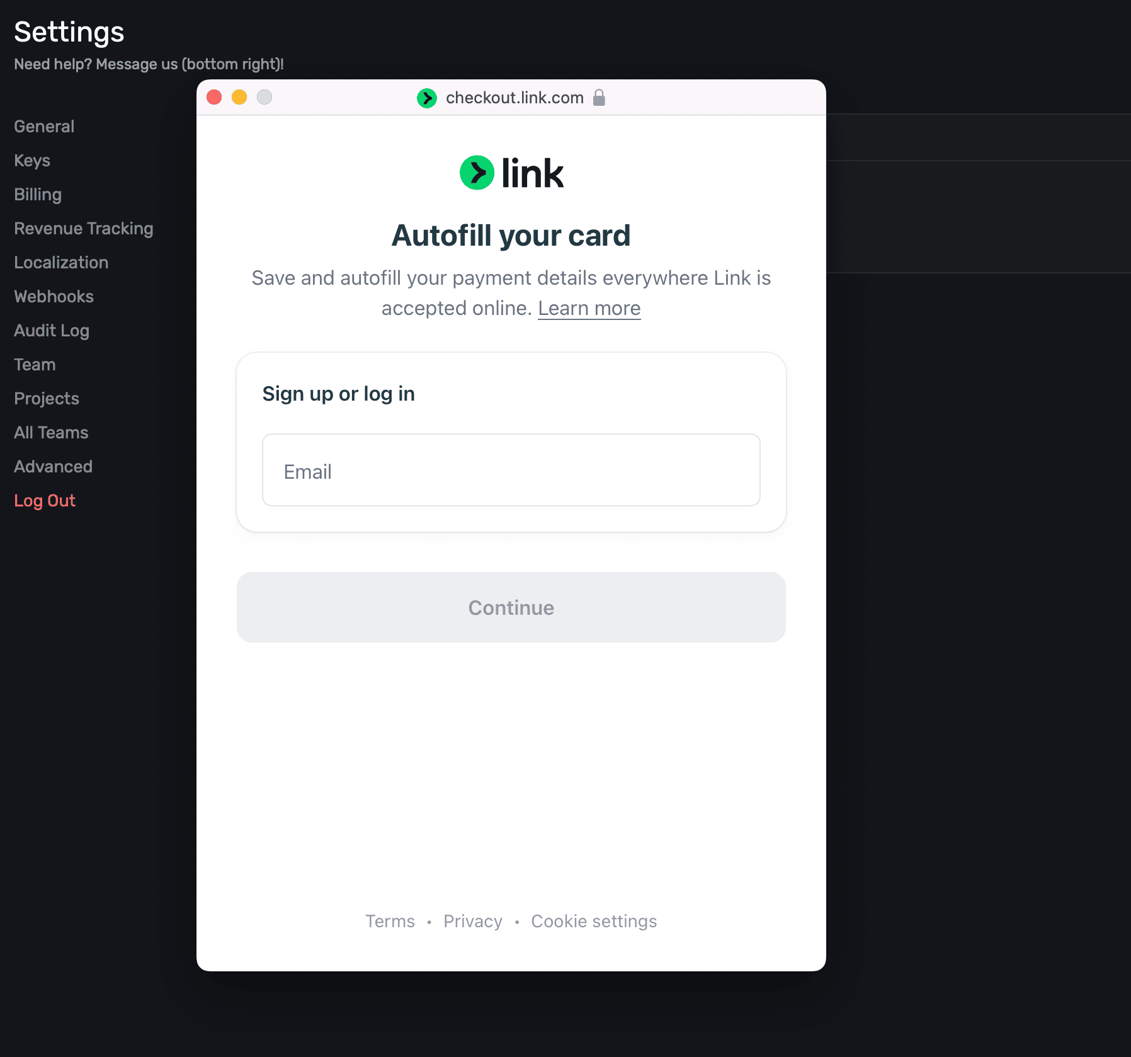
Task: Open the Learn more link
Action: 589,308
